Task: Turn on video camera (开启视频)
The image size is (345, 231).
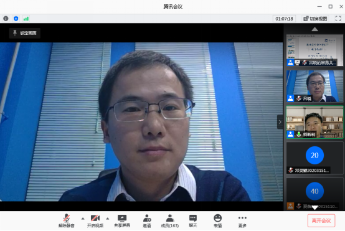Action: tap(95, 221)
